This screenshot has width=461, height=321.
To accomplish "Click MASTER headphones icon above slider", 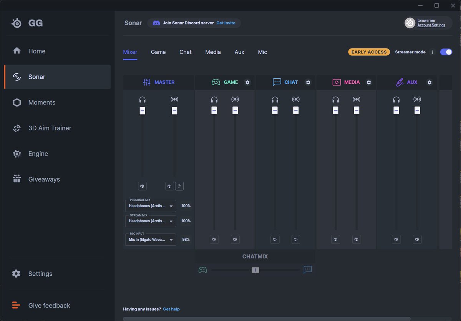I will point(143,99).
